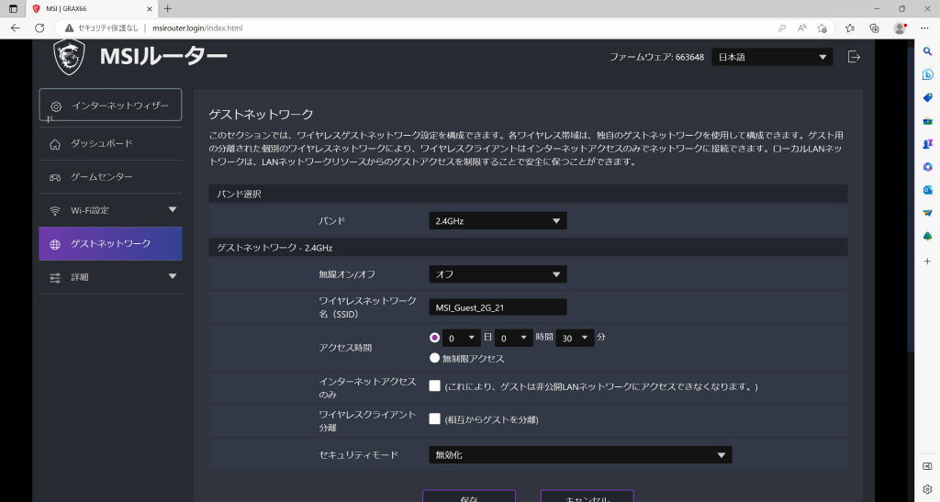This screenshot has width=940, height=502.
Task: Open the security mode (セキュリティモード) dropdown
Action: [x=580, y=455]
